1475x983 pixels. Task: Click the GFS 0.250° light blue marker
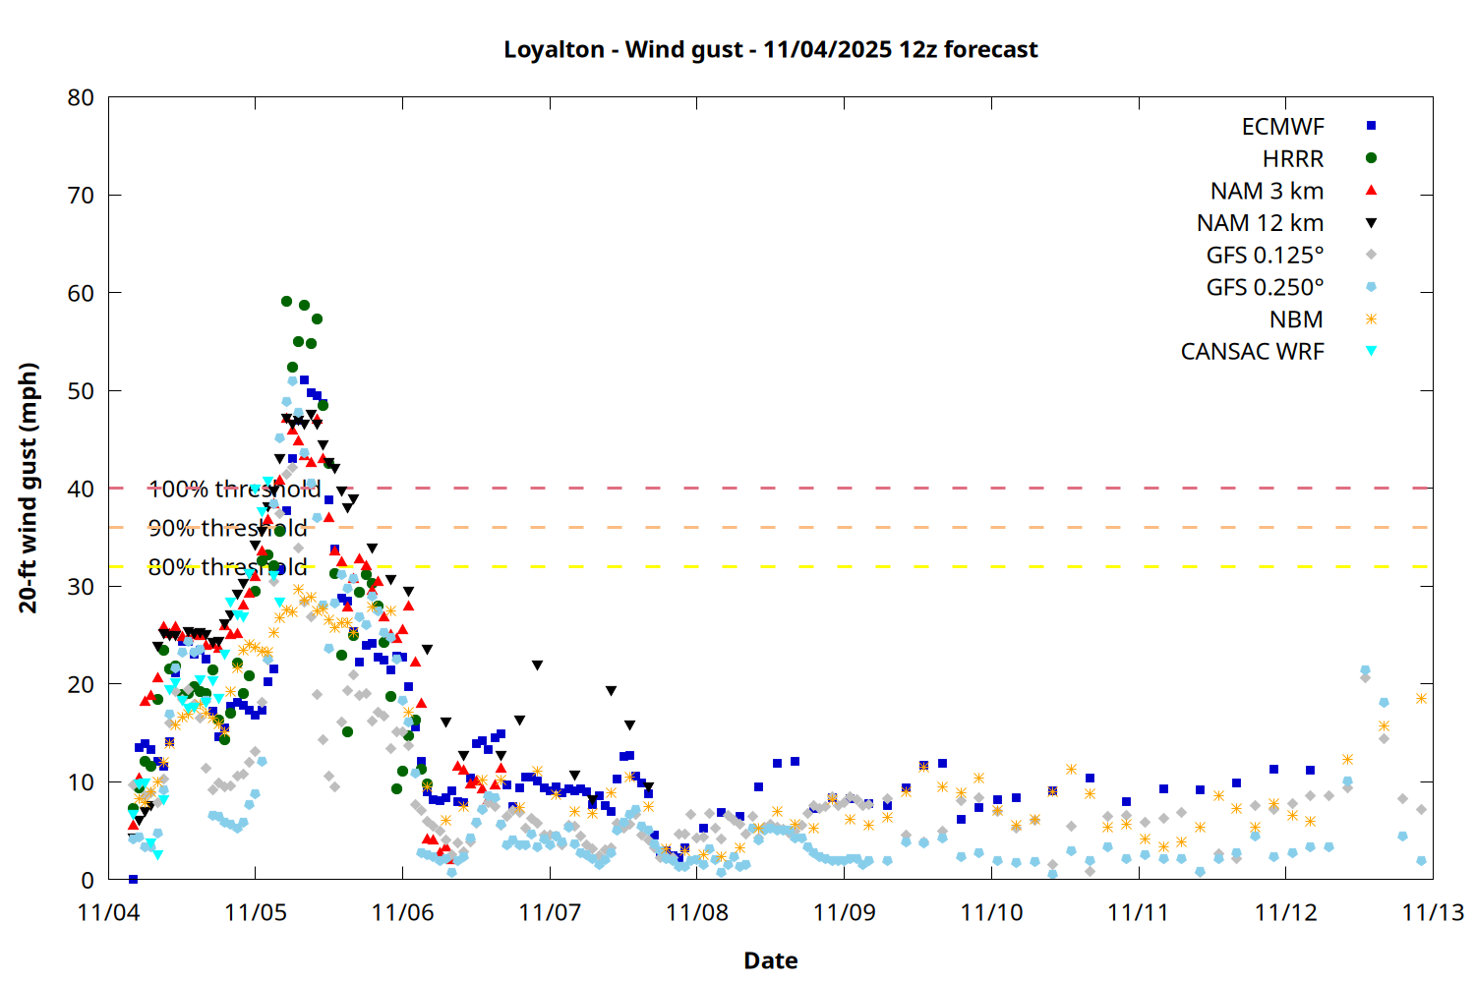(1371, 287)
